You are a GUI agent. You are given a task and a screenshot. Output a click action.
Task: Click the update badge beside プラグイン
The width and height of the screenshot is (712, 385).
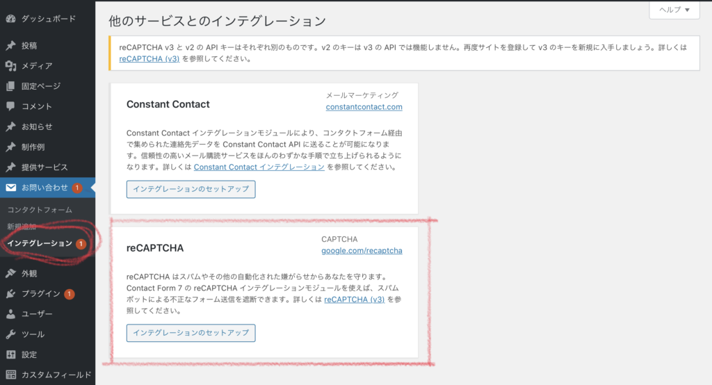click(x=69, y=294)
